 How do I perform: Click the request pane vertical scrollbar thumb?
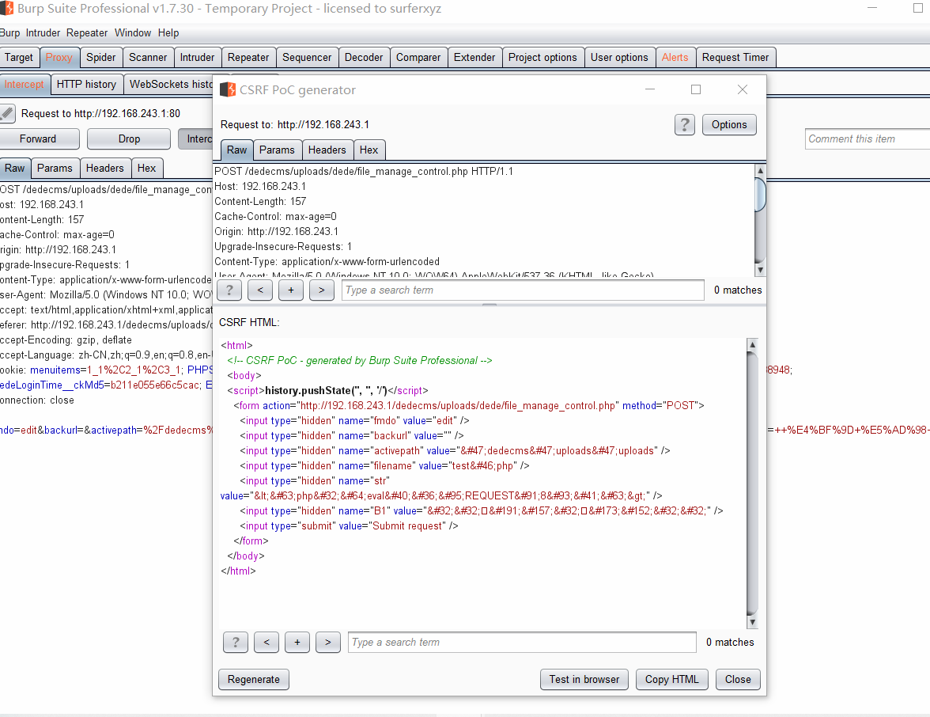point(761,194)
